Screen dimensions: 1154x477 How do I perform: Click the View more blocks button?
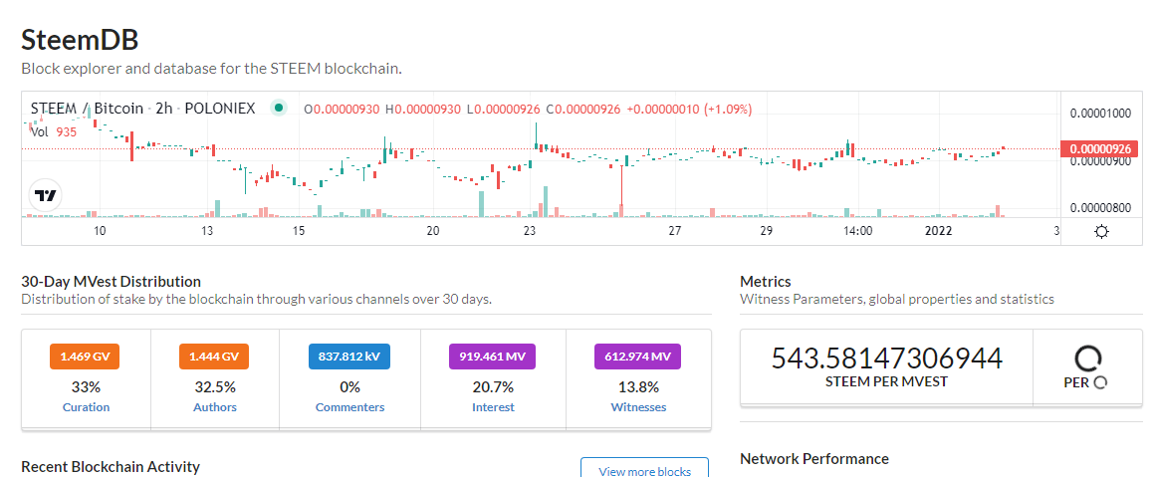(645, 470)
